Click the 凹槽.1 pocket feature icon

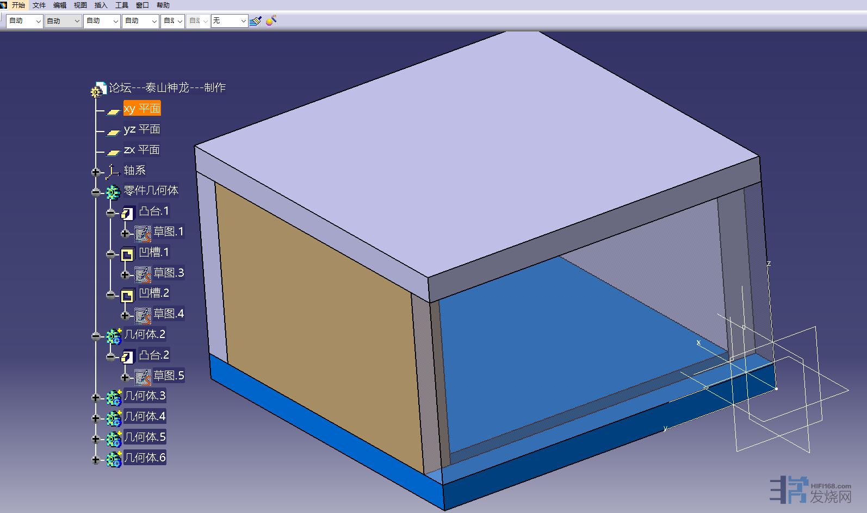(127, 254)
